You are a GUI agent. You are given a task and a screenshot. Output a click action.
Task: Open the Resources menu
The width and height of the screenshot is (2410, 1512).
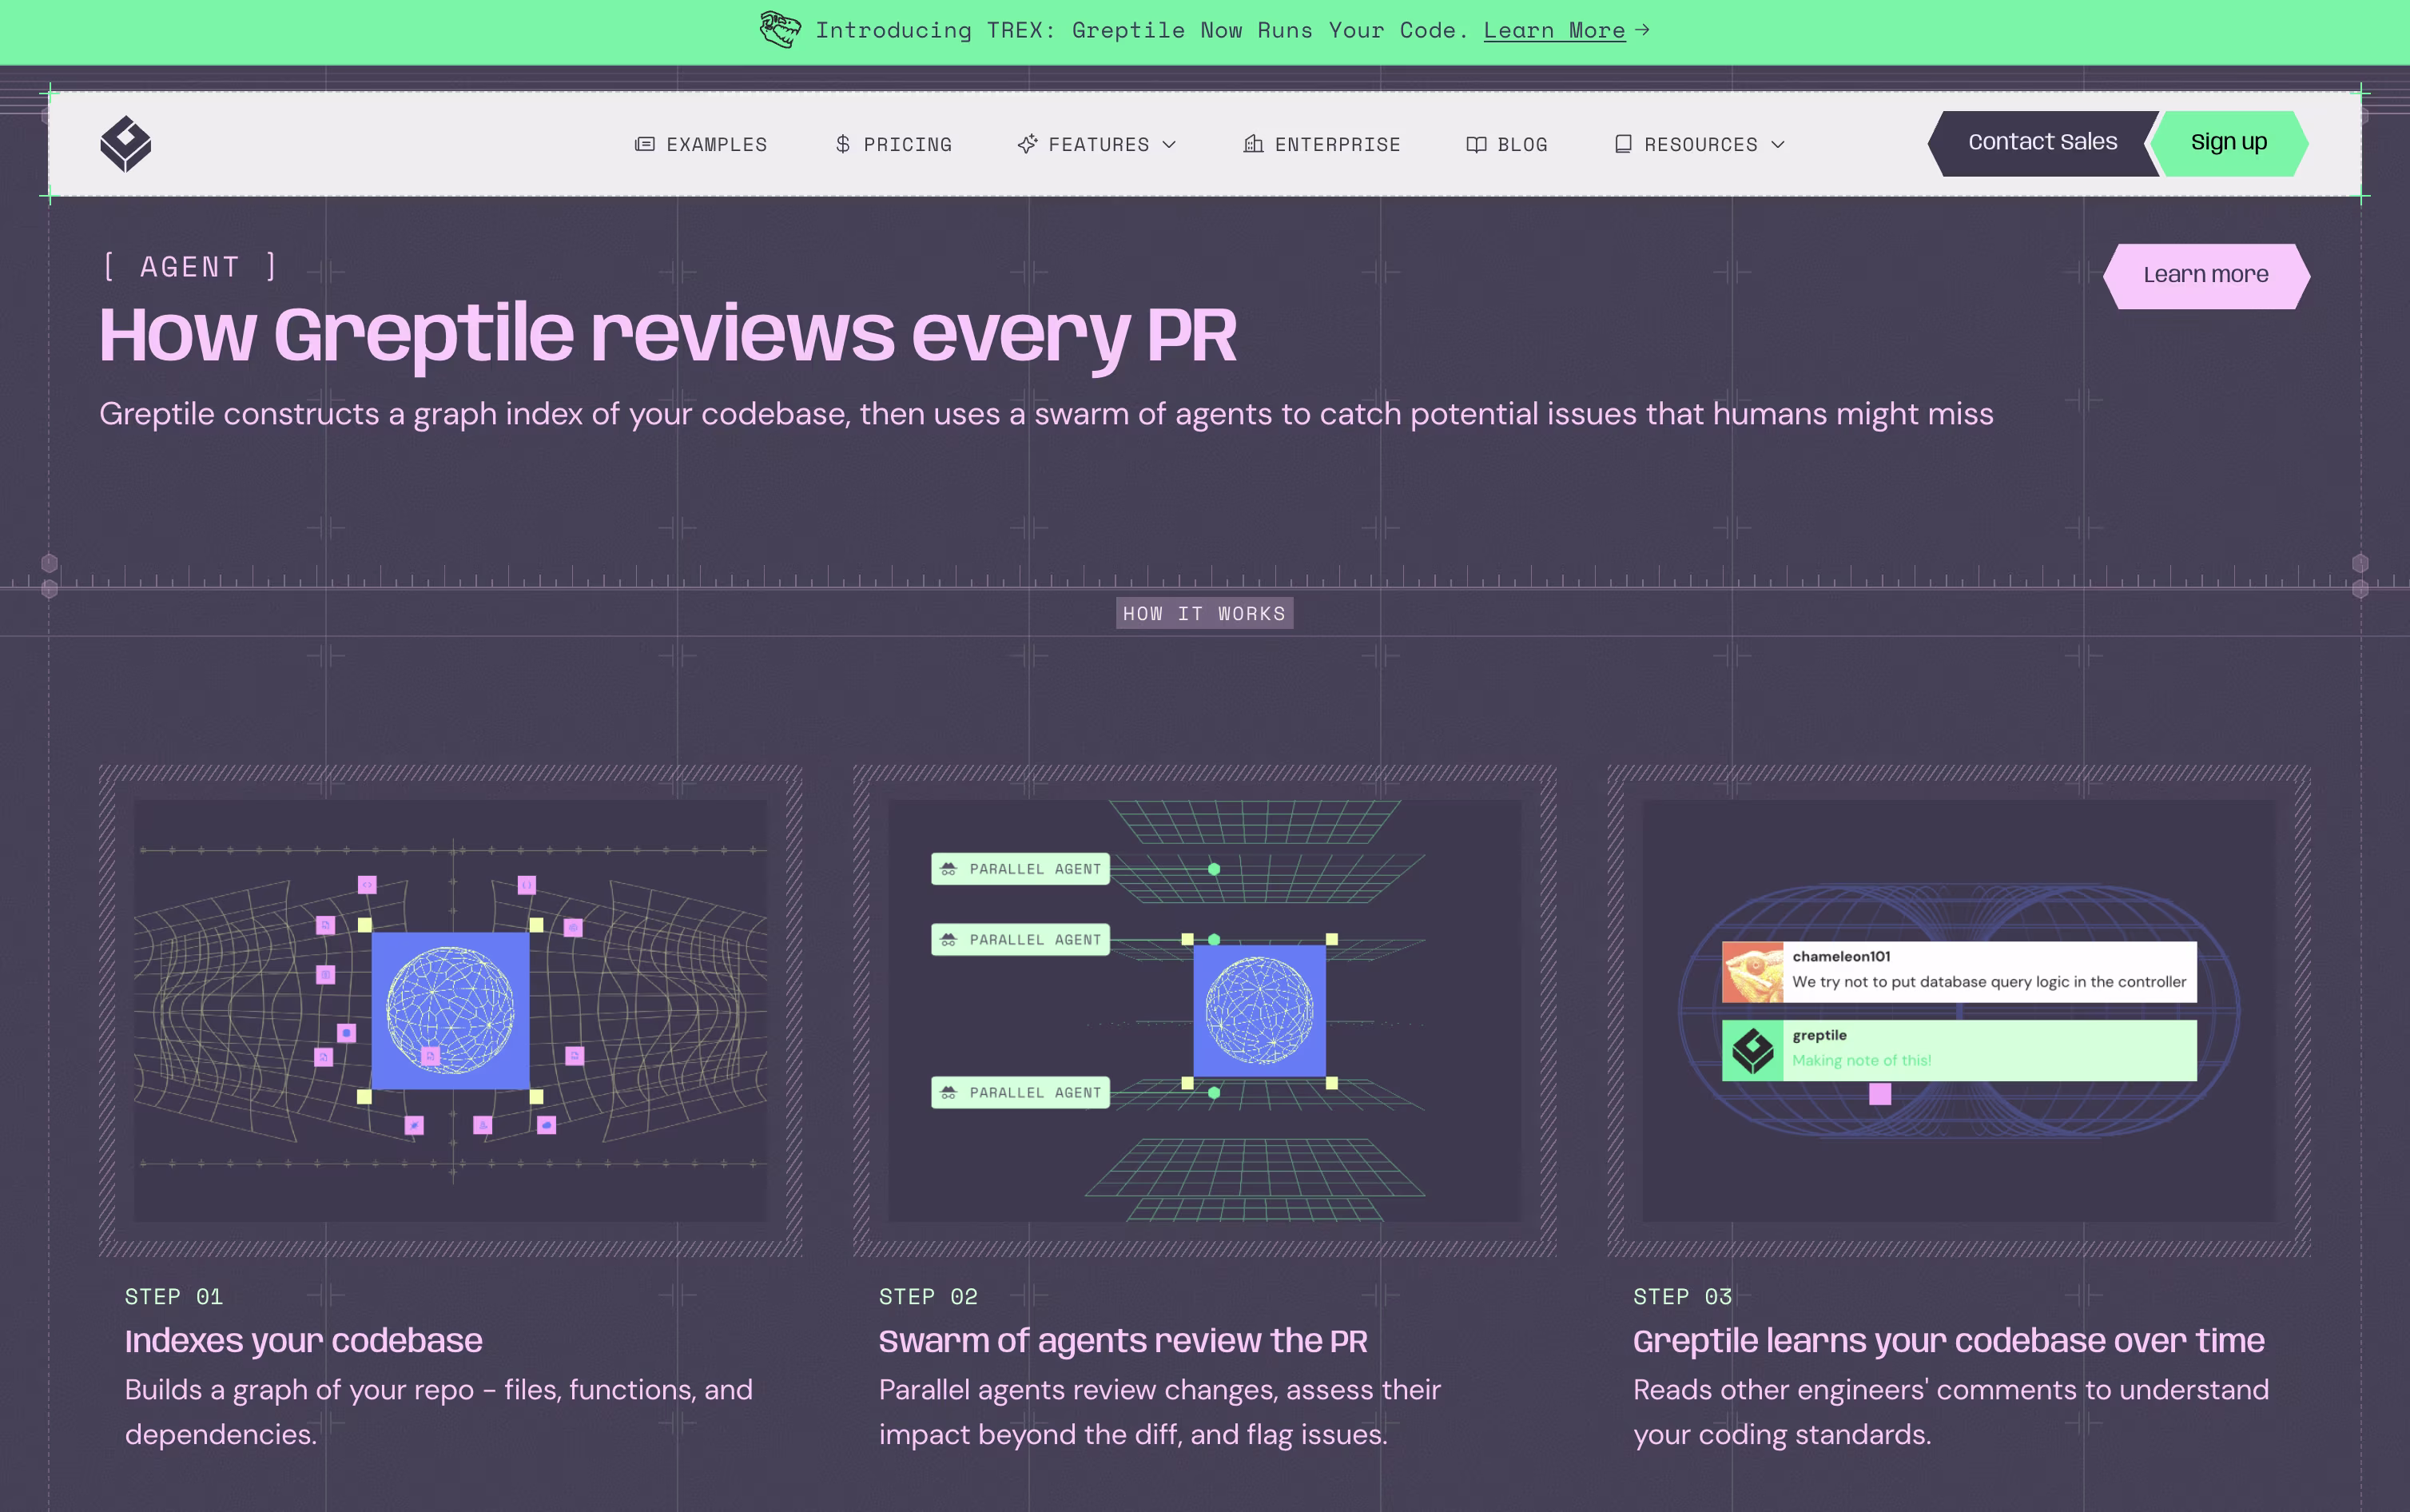click(x=1700, y=144)
